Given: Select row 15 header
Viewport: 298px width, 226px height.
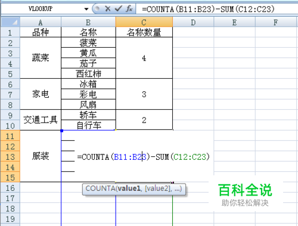Looking at the screenshot, I should [10, 177].
